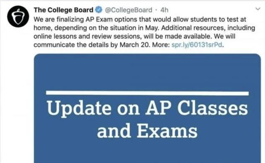Viewport: 265px width, 163px height.
Task: Open the spr.ly/60131srPd link
Action: tap(197, 45)
